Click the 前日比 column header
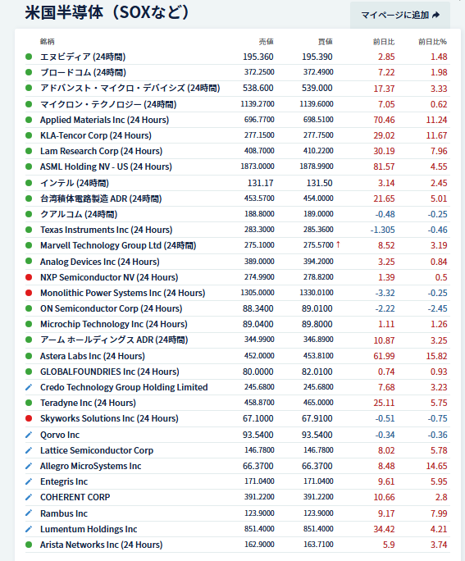465x561 pixels. coord(384,42)
